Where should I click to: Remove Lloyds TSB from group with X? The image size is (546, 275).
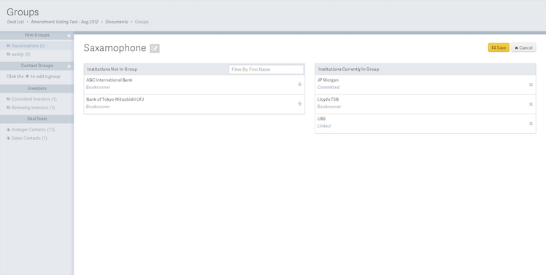pyautogui.click(x=531, y=104)
